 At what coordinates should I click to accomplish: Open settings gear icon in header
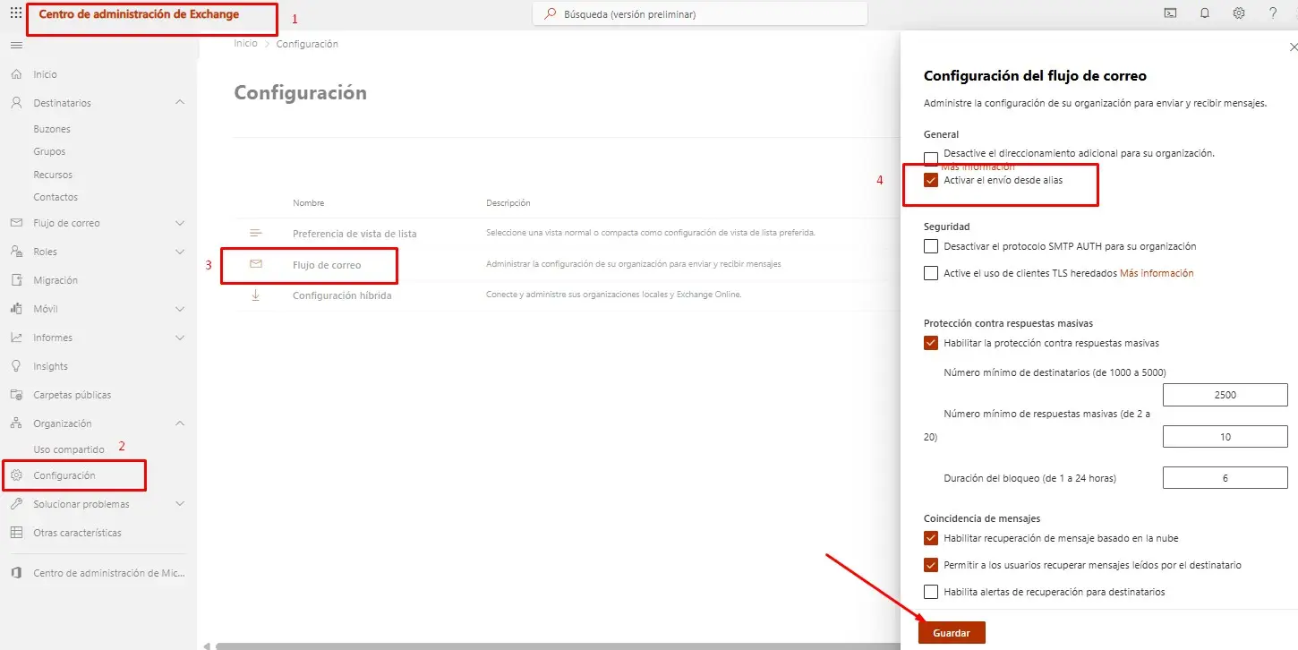tap(1239, 13)
